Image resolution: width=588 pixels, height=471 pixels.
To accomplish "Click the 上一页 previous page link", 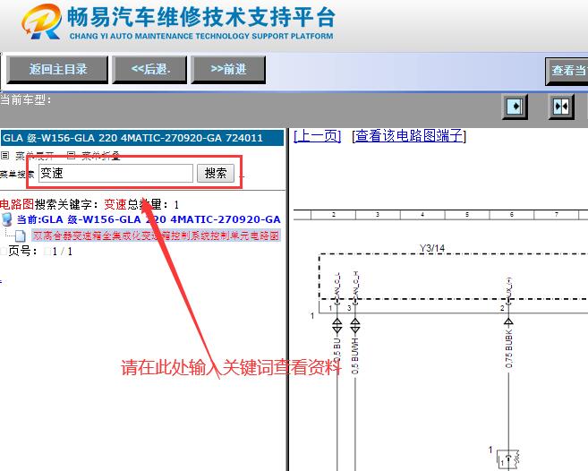I will [x=317, y=135].
